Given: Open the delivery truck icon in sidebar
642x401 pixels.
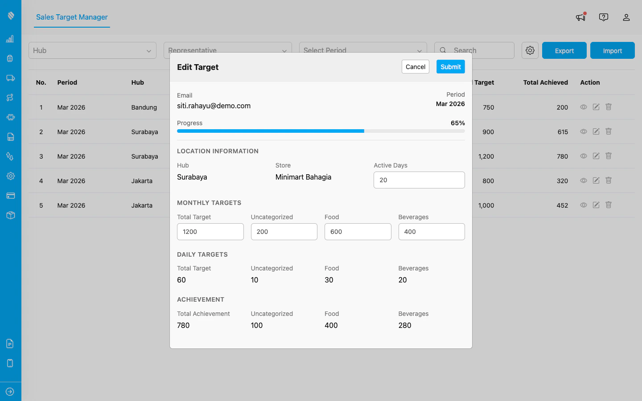Looking at the screenshot, I should tap(11, 78).
